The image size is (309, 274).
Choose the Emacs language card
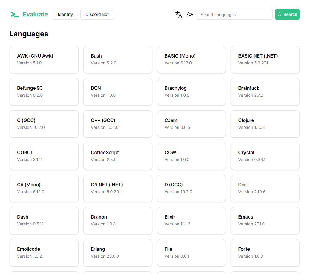pos(265,221)
